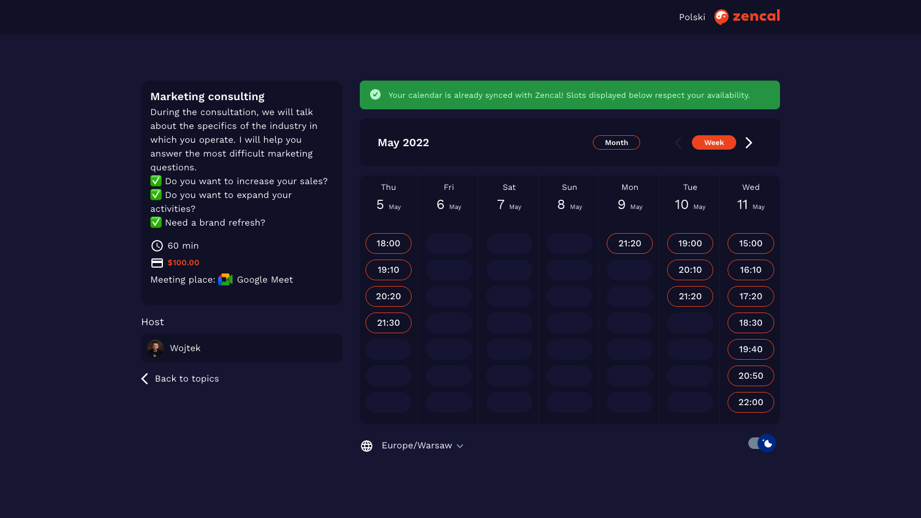Go to next week with right arrow

point(748,143)
